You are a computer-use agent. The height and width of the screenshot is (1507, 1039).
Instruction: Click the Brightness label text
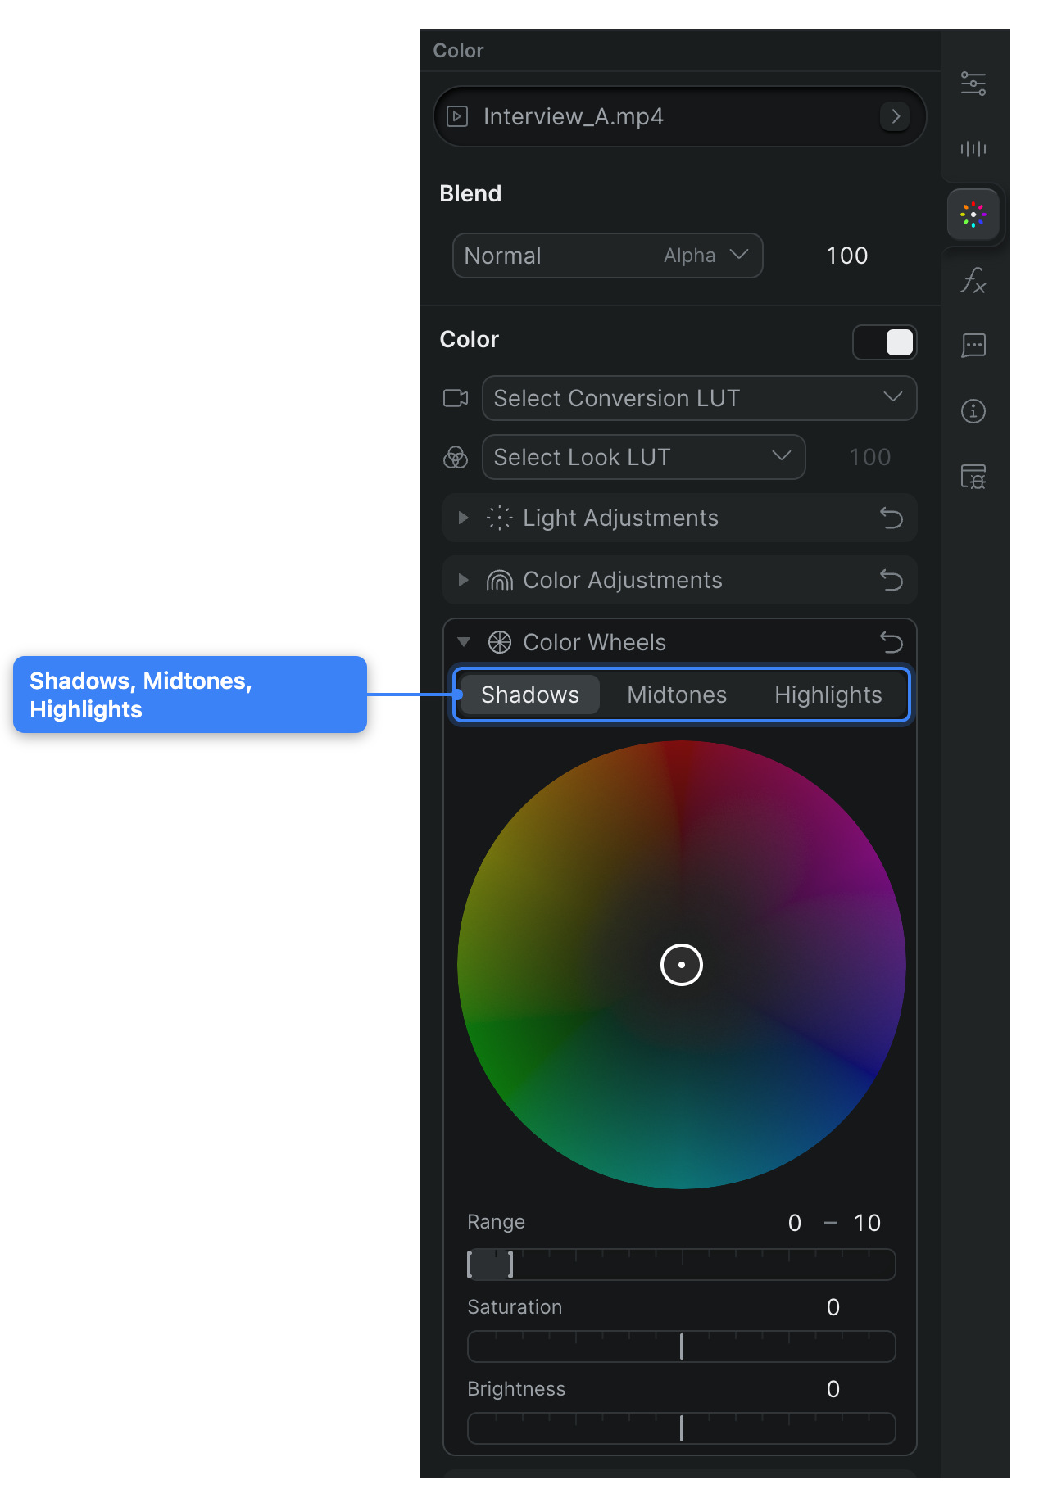(516, 1389)
